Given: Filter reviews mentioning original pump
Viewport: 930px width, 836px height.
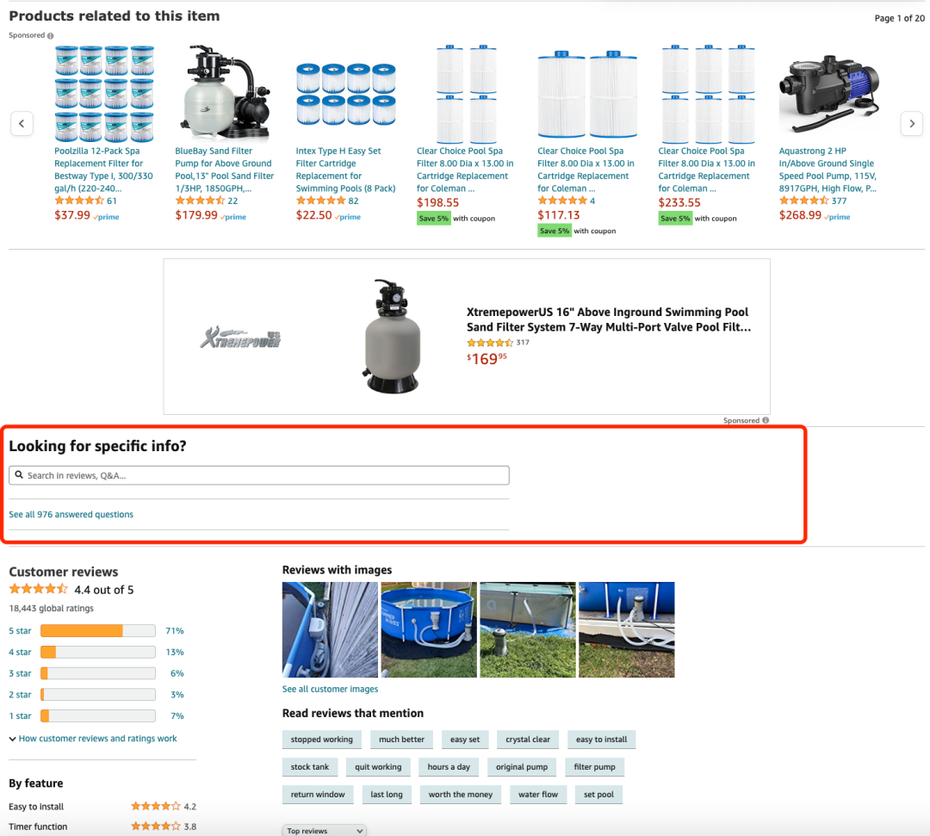Looking at the screenshot, I should click(x=522, y=766).
